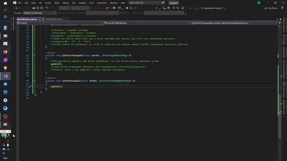Viewport: 287px width, 161px height.
Task: Click the feedback icon beside Live Share
Action: coord(282,8)
